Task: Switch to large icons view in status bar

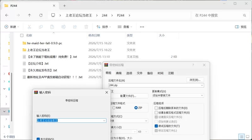Action: 248,137
